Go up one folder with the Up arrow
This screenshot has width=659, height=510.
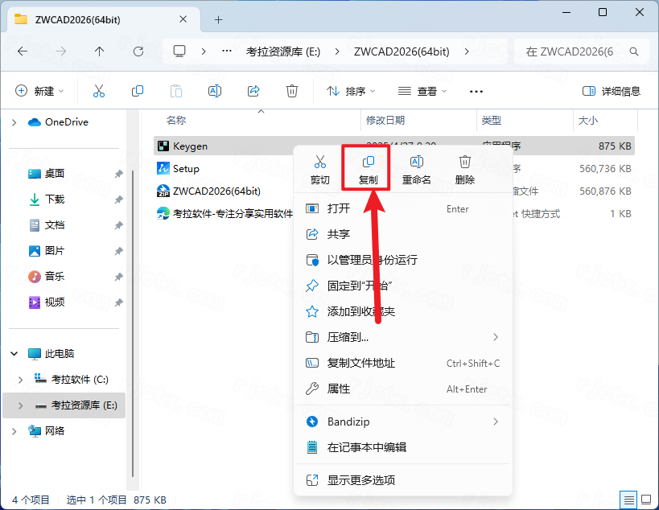(99, 51)
